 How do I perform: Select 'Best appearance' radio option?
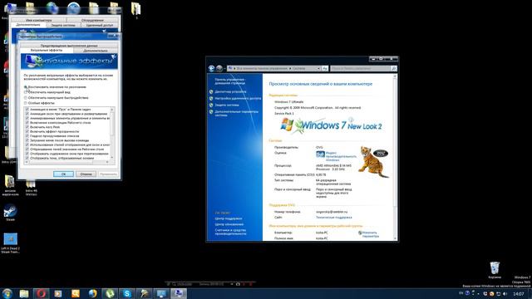[x=26, y=92]
